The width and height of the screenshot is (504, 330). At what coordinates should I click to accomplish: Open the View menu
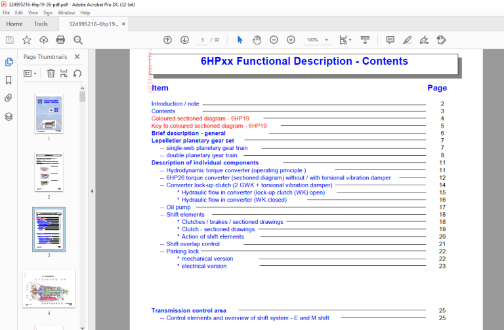pyautogui.click(x=33, y=13)
